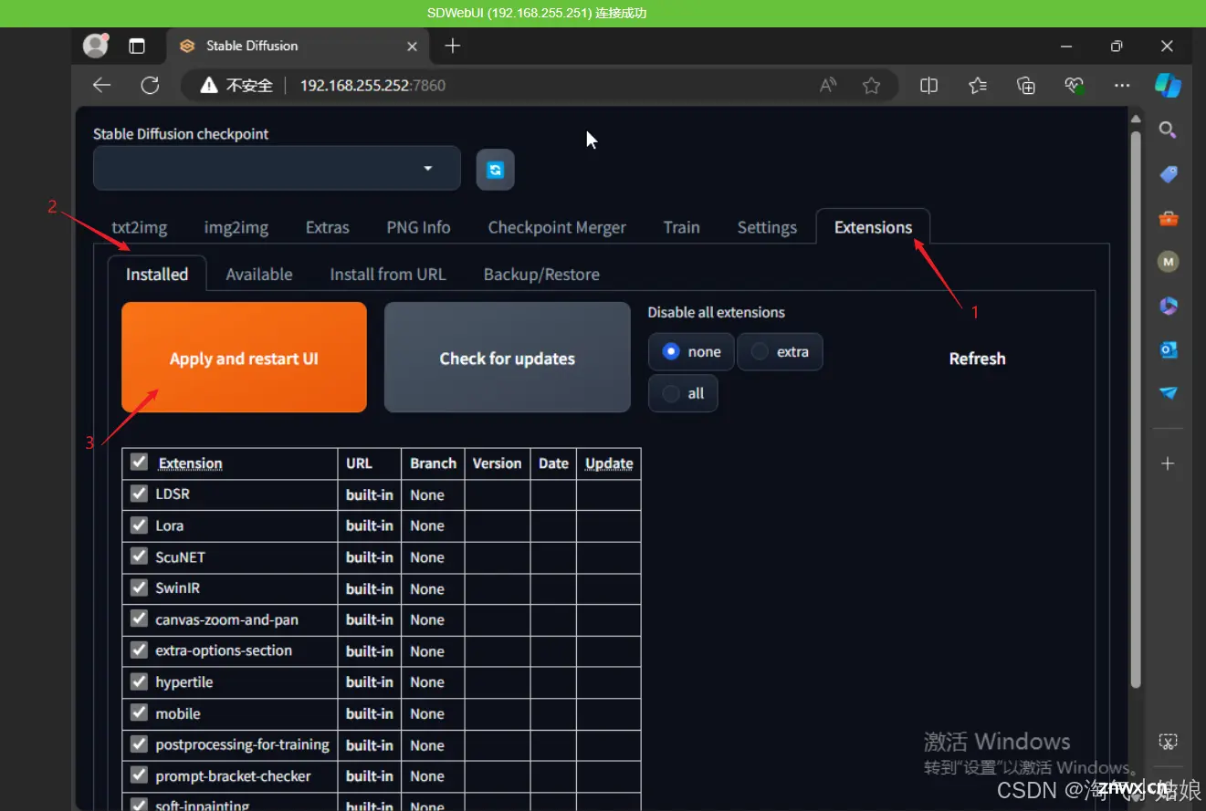This screenshot has width=1206, height=811.
Task: Open the sidebar shopping tag icon
Action: click(x=1168, y=173)
